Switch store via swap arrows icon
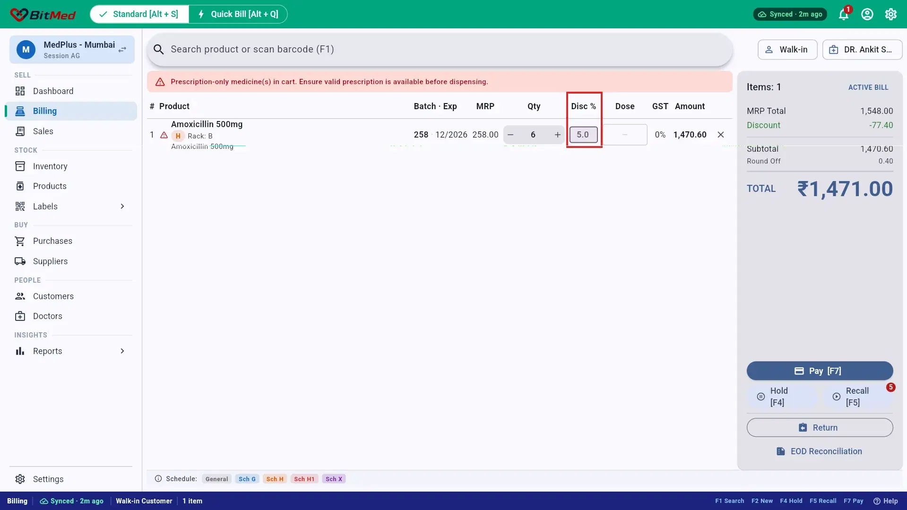The image size is (907, 510). coord(122,50)
